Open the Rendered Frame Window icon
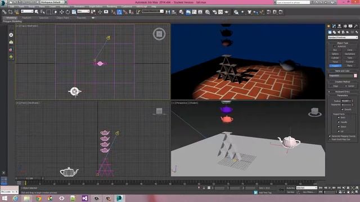 (x=220, y=12)
